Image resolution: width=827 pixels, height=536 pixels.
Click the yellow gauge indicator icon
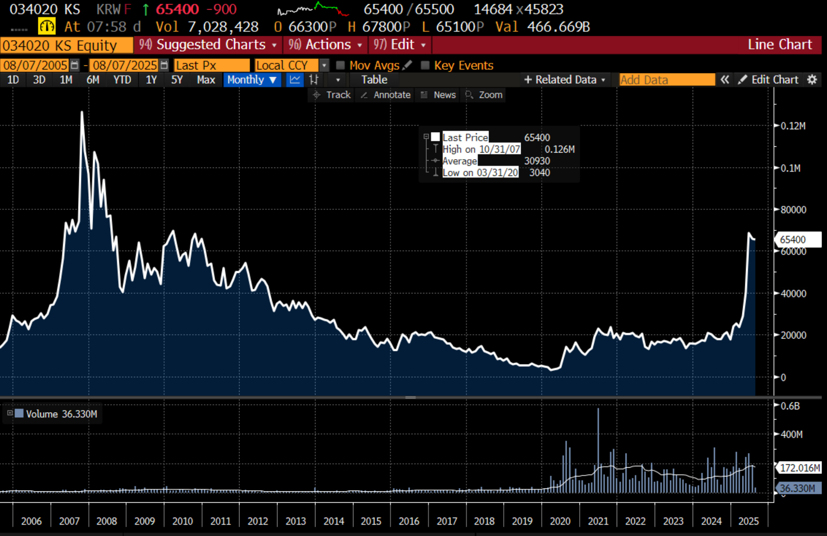(x=46, y=27)
